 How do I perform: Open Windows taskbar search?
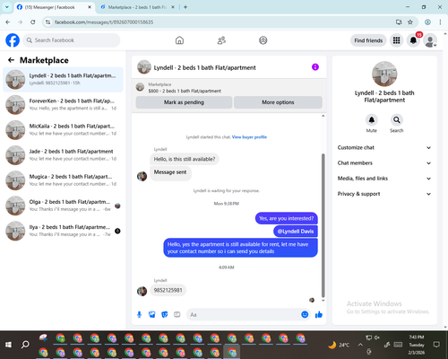tap(25, 345)
